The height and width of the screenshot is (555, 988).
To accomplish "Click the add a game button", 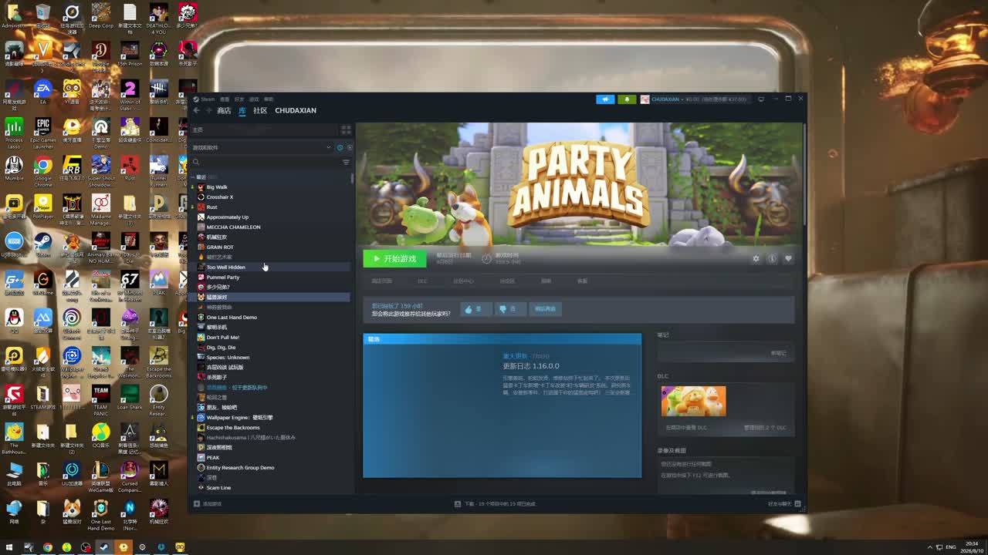I will point(208,503).
